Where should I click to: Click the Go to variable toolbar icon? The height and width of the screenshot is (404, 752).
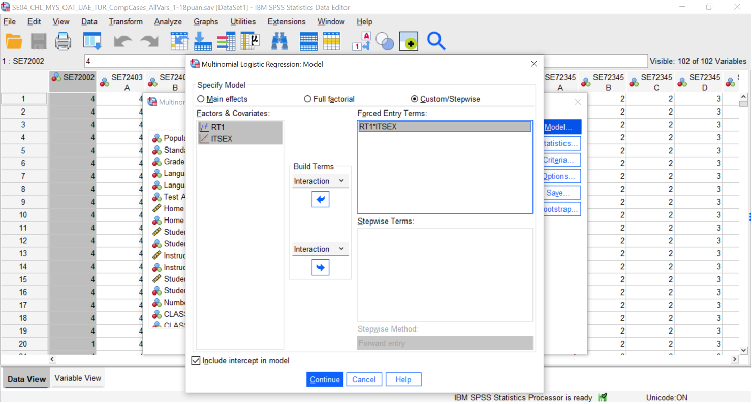203,41
